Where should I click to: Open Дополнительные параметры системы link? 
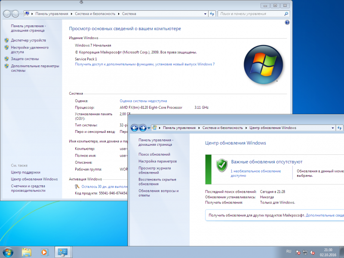tap(35, 68)
